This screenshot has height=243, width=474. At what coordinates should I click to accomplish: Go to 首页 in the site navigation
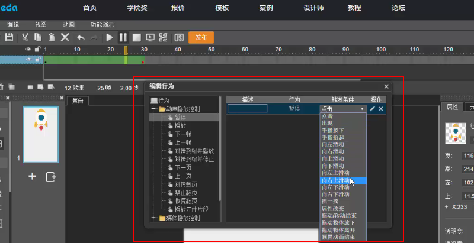click(x=90, y=8)
